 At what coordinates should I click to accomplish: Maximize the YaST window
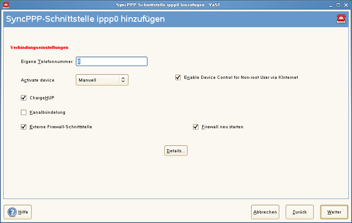338,4
